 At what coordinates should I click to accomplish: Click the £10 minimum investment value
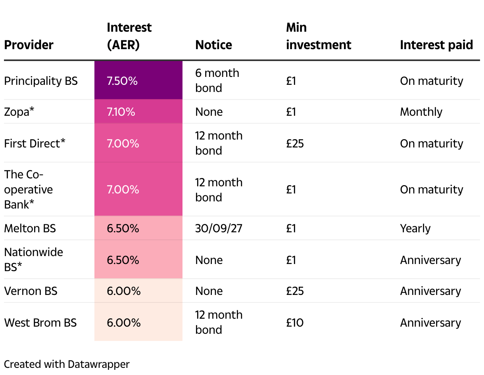[x=295, y=323]
